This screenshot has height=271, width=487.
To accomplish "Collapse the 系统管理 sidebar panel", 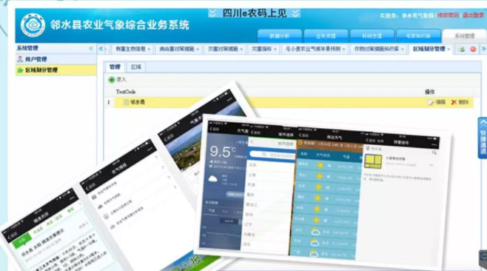I will tap(91, 48).
